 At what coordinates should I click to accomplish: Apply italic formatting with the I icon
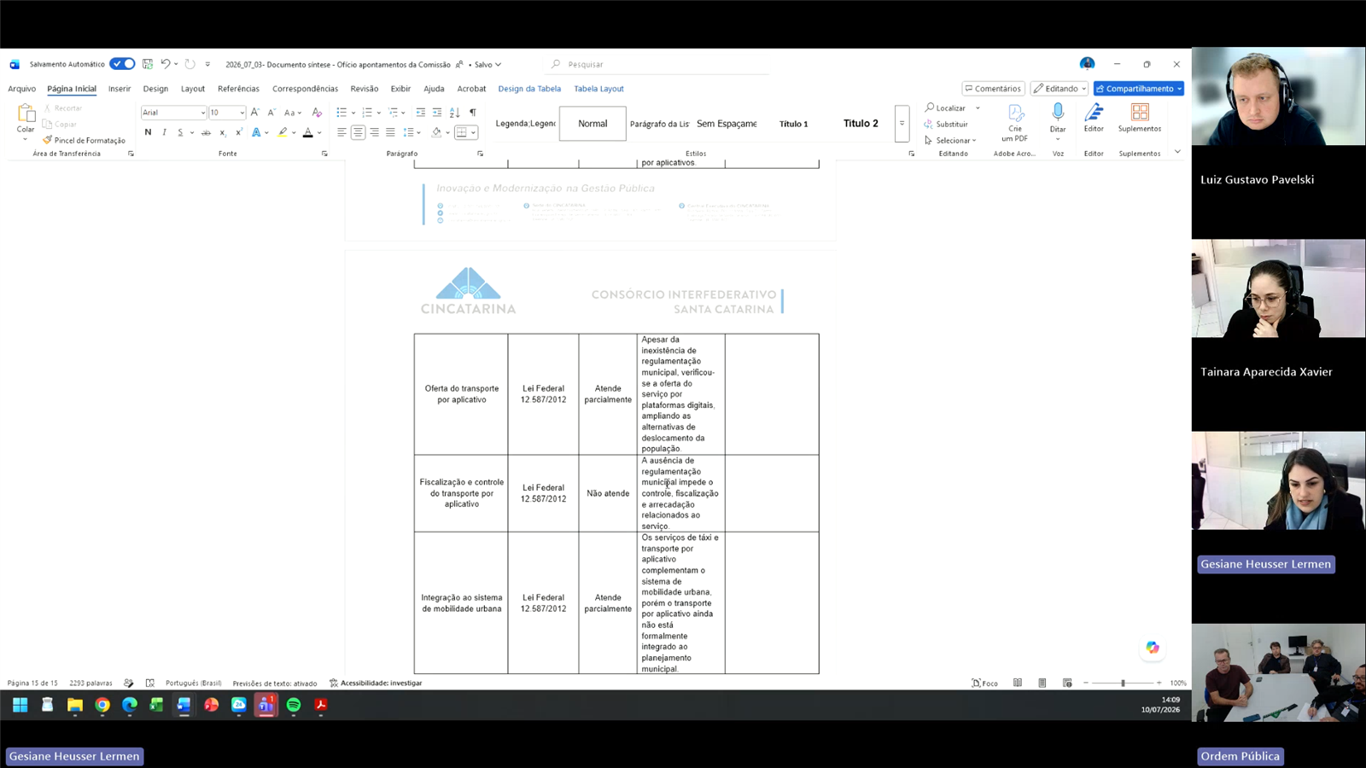(x=164, y=132)
